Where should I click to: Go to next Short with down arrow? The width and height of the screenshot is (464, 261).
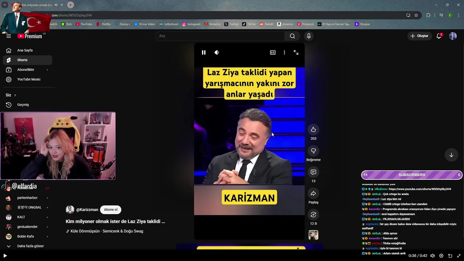451,155
